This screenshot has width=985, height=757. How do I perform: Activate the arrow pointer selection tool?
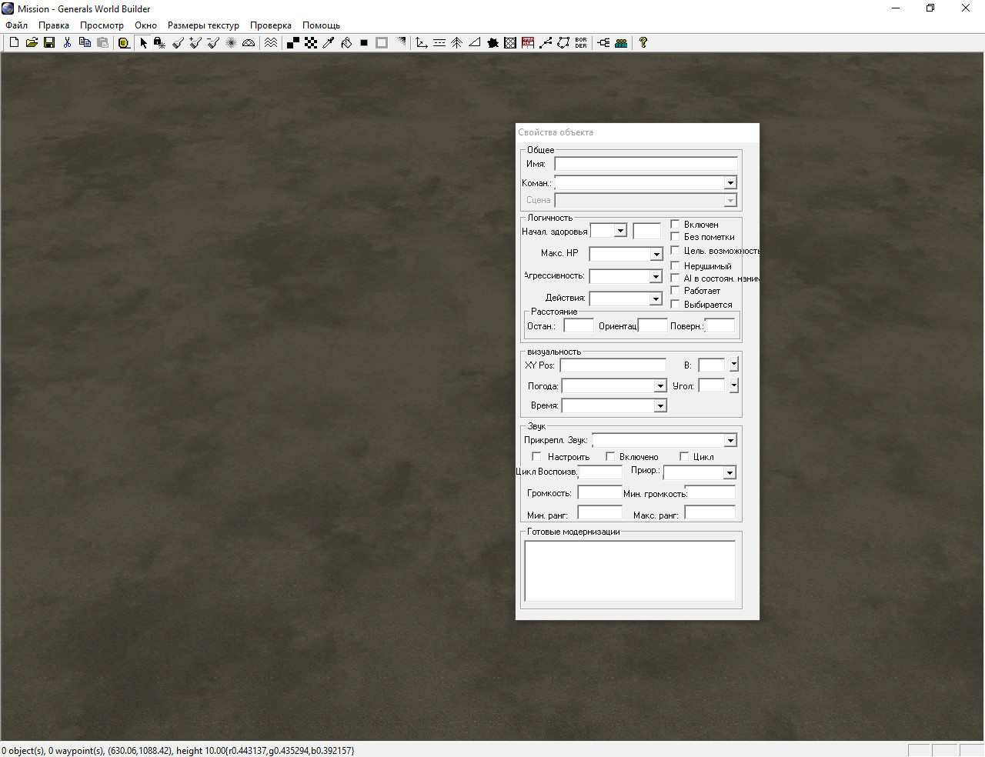(x=143, y=43)
